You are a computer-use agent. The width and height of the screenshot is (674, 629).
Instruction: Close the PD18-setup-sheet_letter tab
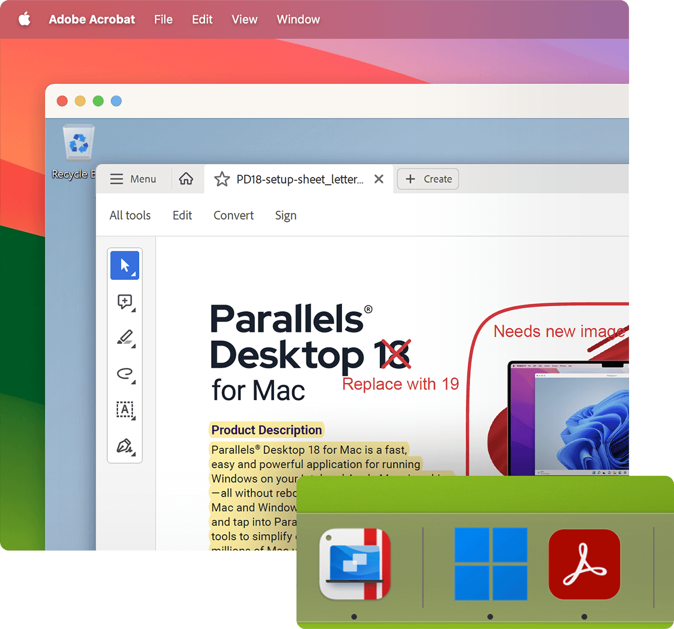tap(379, 179)
